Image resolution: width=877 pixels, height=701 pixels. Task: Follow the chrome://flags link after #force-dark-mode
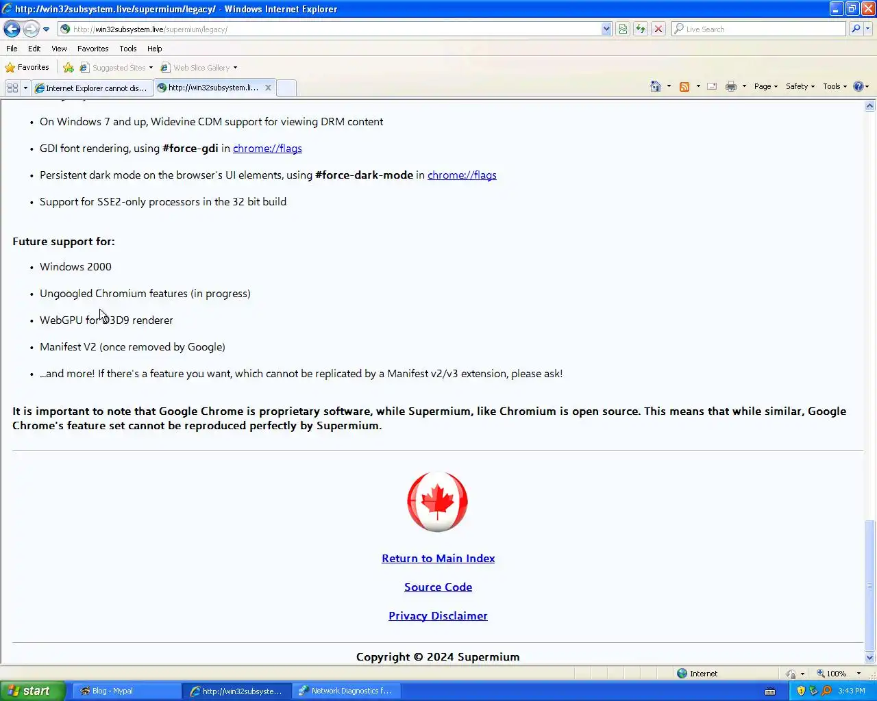(462, 175)
